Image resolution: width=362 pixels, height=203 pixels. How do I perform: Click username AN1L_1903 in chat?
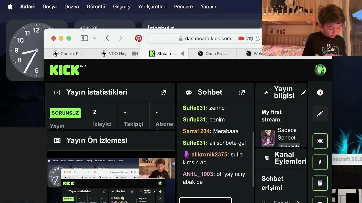(x=198, y=174)
